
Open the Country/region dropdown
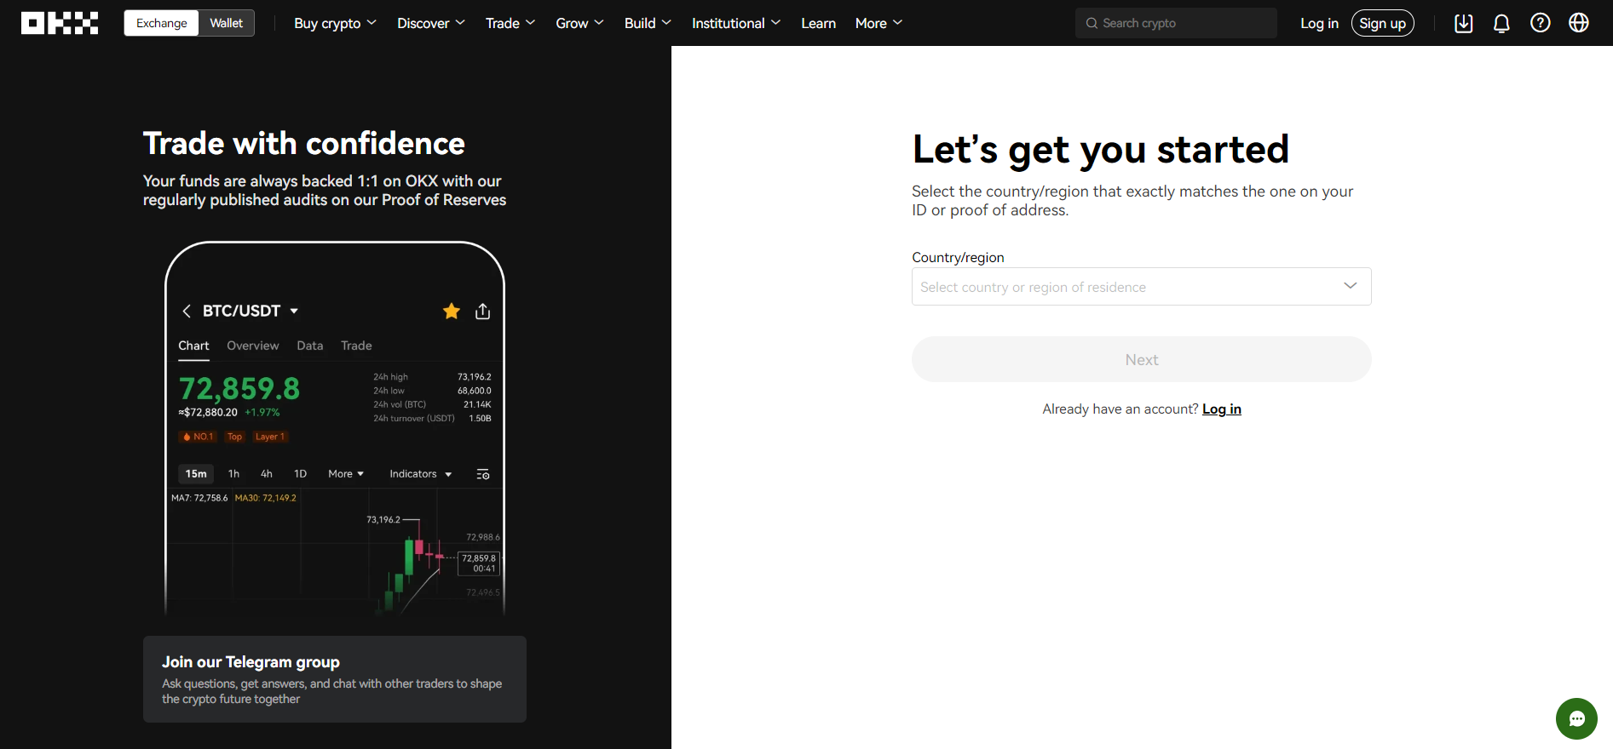click(x=1141, y=287)
